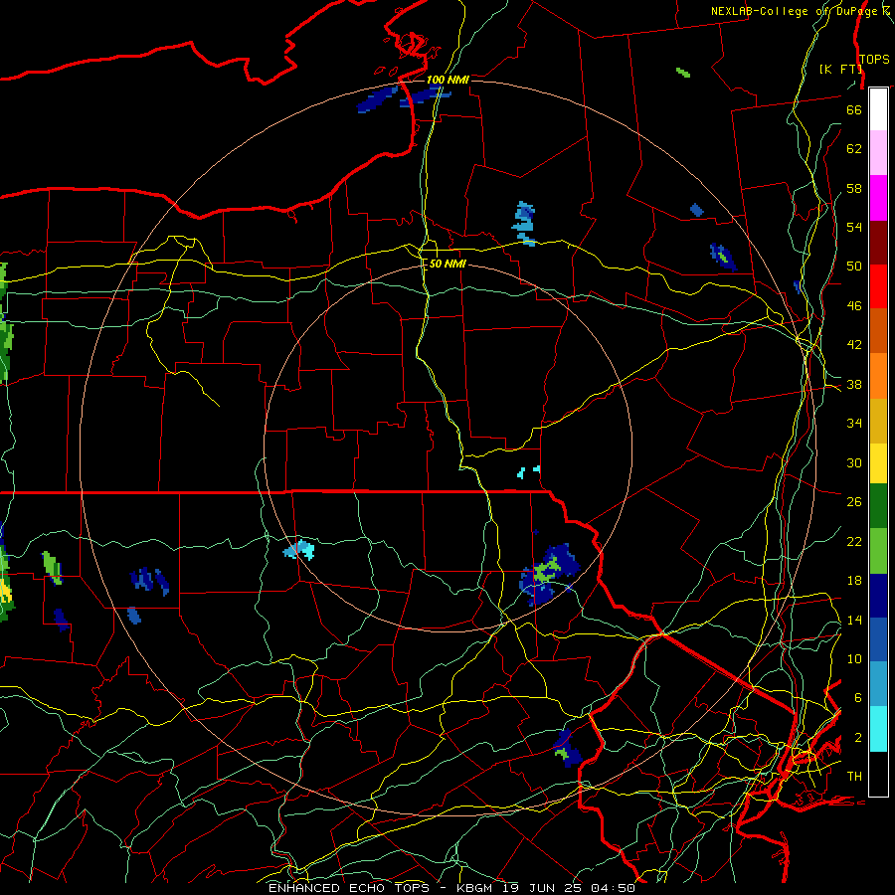Click the legend value "50"
Image resolution: width=895 pixels, height=895 pixels.
click(854, 267)
